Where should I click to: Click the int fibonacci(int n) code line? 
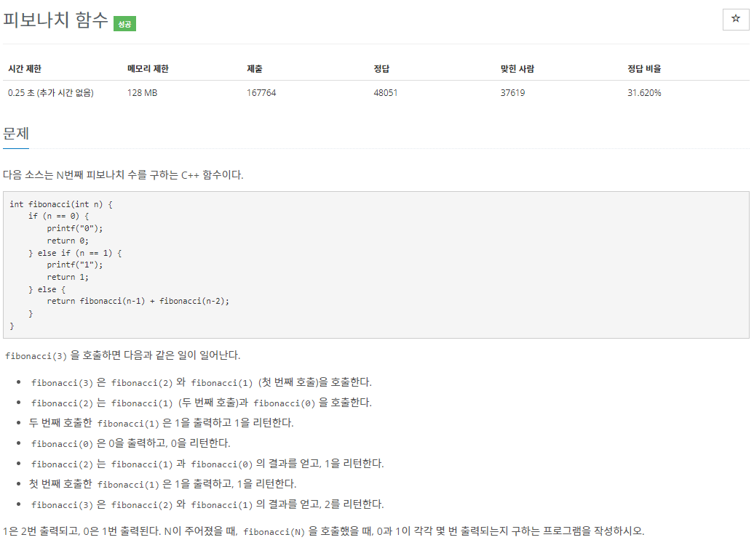pyautogui.click(x=60, y=204)
